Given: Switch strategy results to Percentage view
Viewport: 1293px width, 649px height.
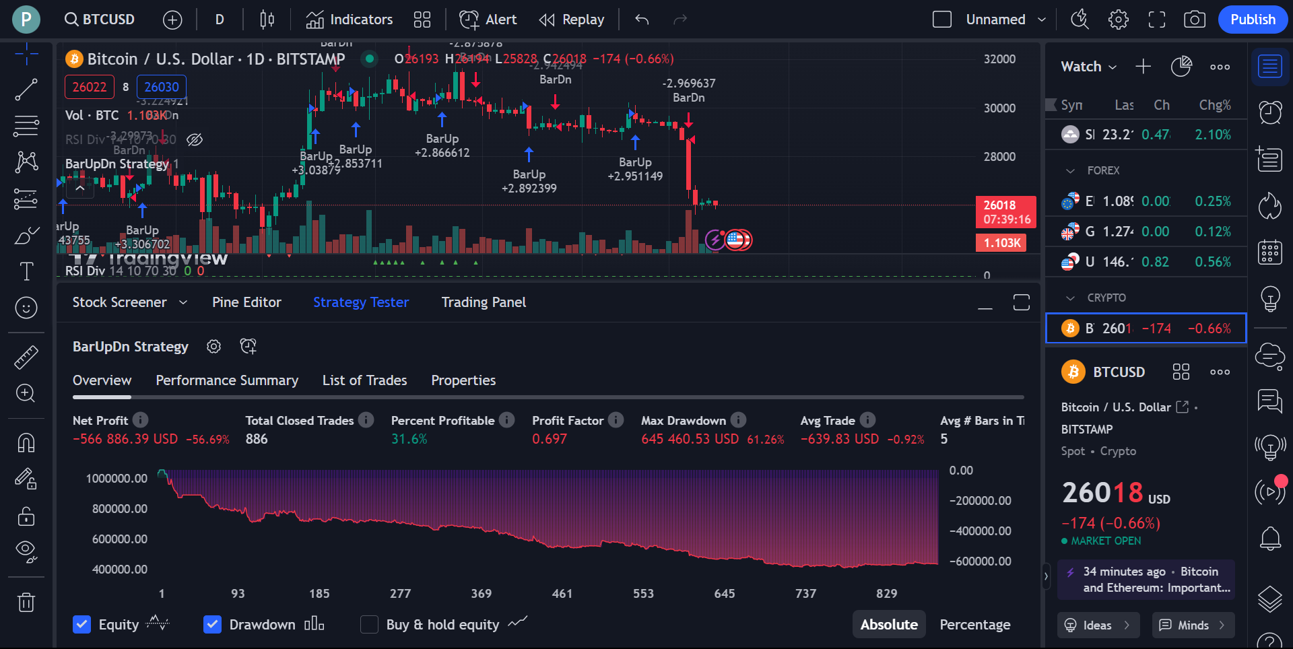Looking at the screenshot, I should click(x=974, y=625).
